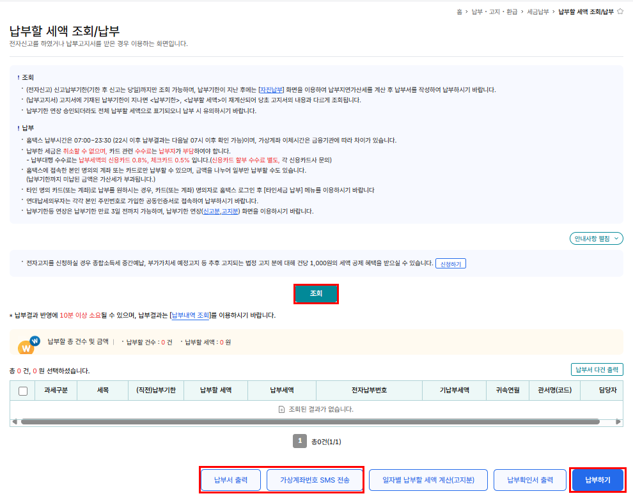
Task: Click the blue 납부하기 button
Action: click(x=598, y=480)
